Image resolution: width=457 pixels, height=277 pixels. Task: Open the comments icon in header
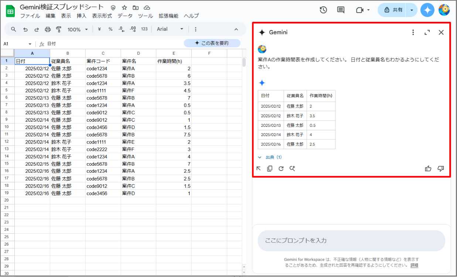click(x=341, y=10)
